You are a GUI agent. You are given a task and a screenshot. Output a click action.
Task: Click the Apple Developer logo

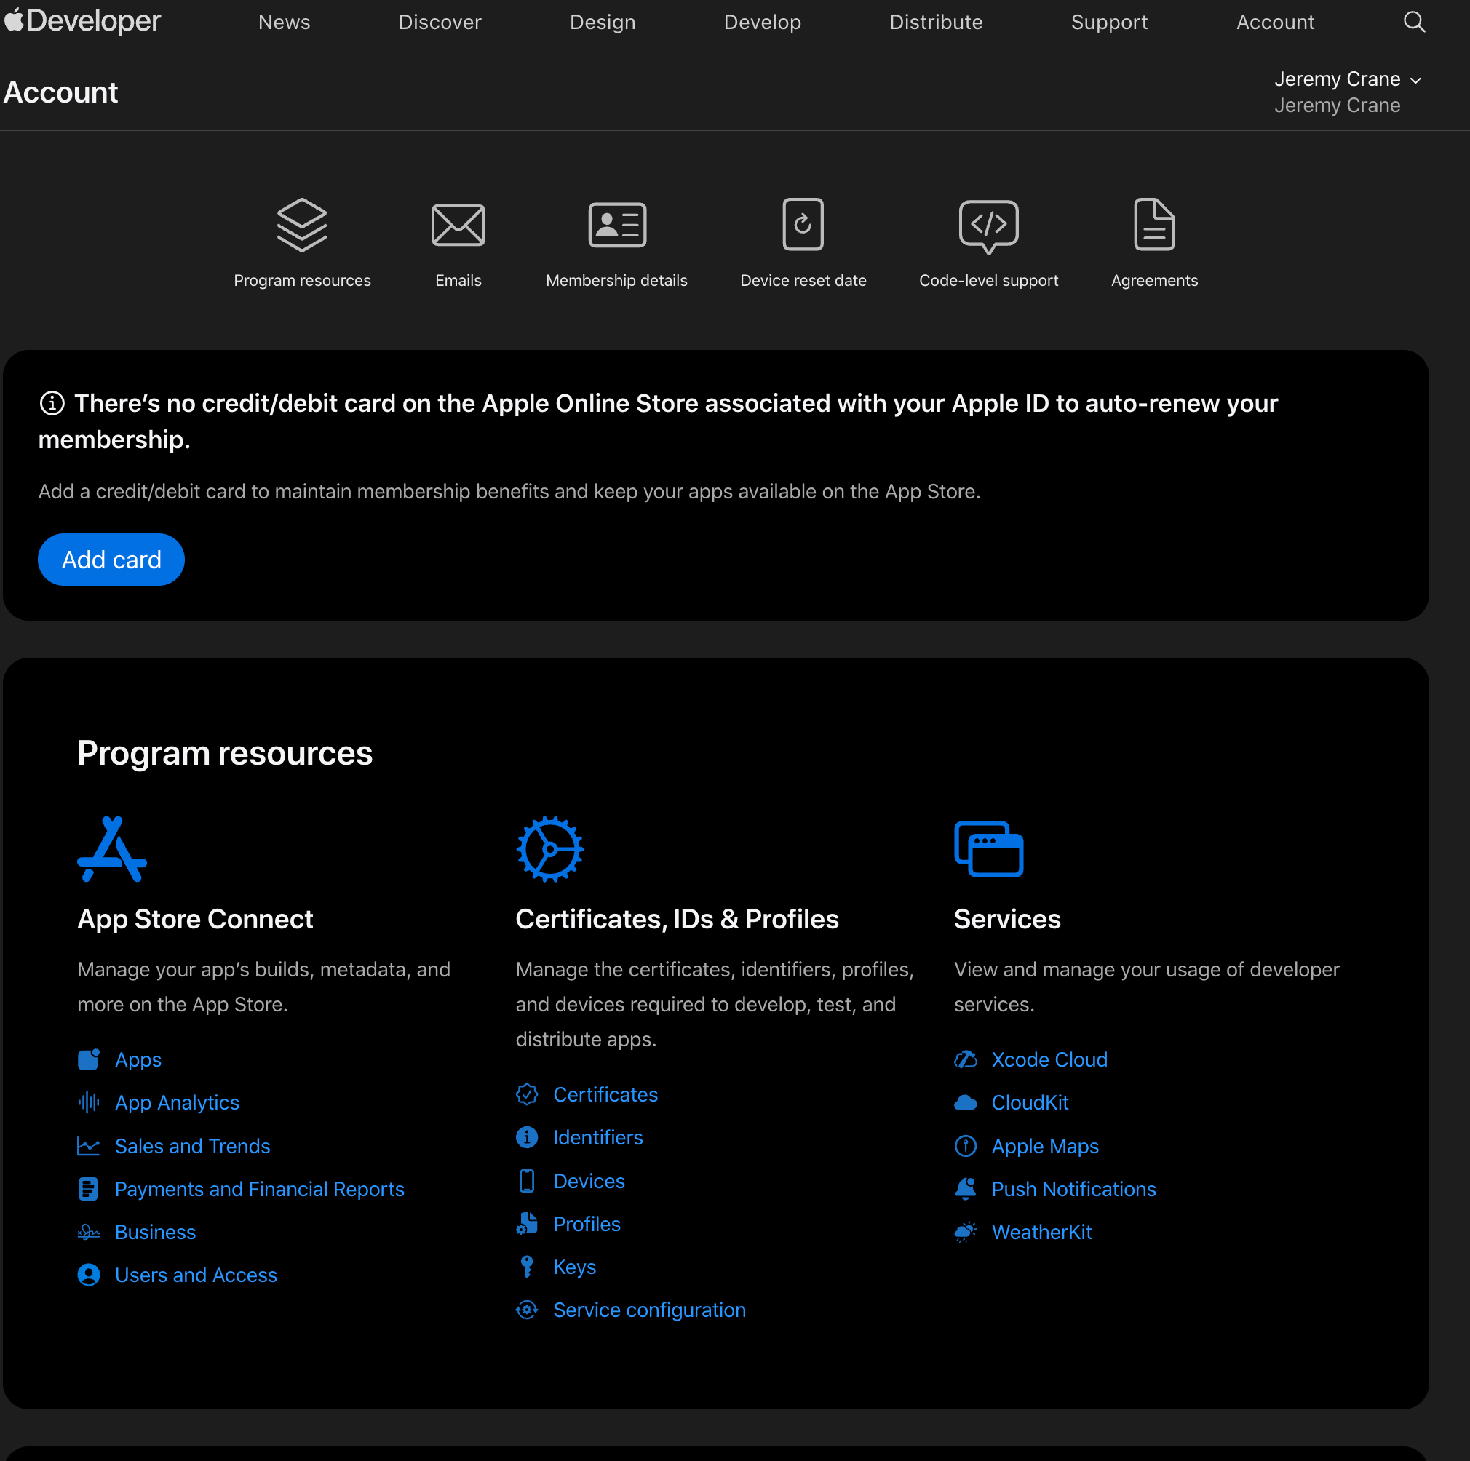pos(82,21)
